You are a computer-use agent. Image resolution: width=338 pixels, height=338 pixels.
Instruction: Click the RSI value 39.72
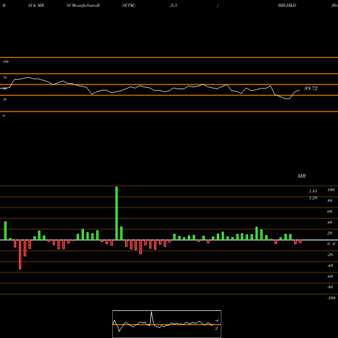pyautogui.click(x=311, y=89)
